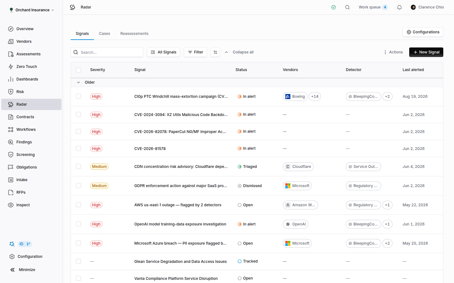Click the sparkle icon above Configuration

(12, 244)
